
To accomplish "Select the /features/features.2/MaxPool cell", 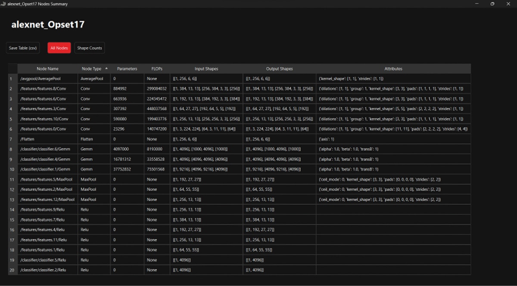I will click(x=47, y=189).
